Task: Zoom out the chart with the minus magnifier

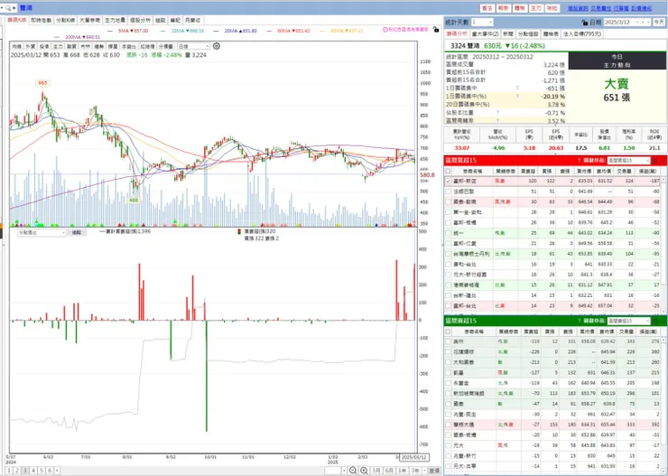Action: (353, 471)
